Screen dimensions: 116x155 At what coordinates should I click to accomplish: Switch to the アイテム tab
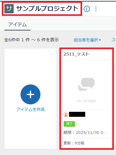17,25
